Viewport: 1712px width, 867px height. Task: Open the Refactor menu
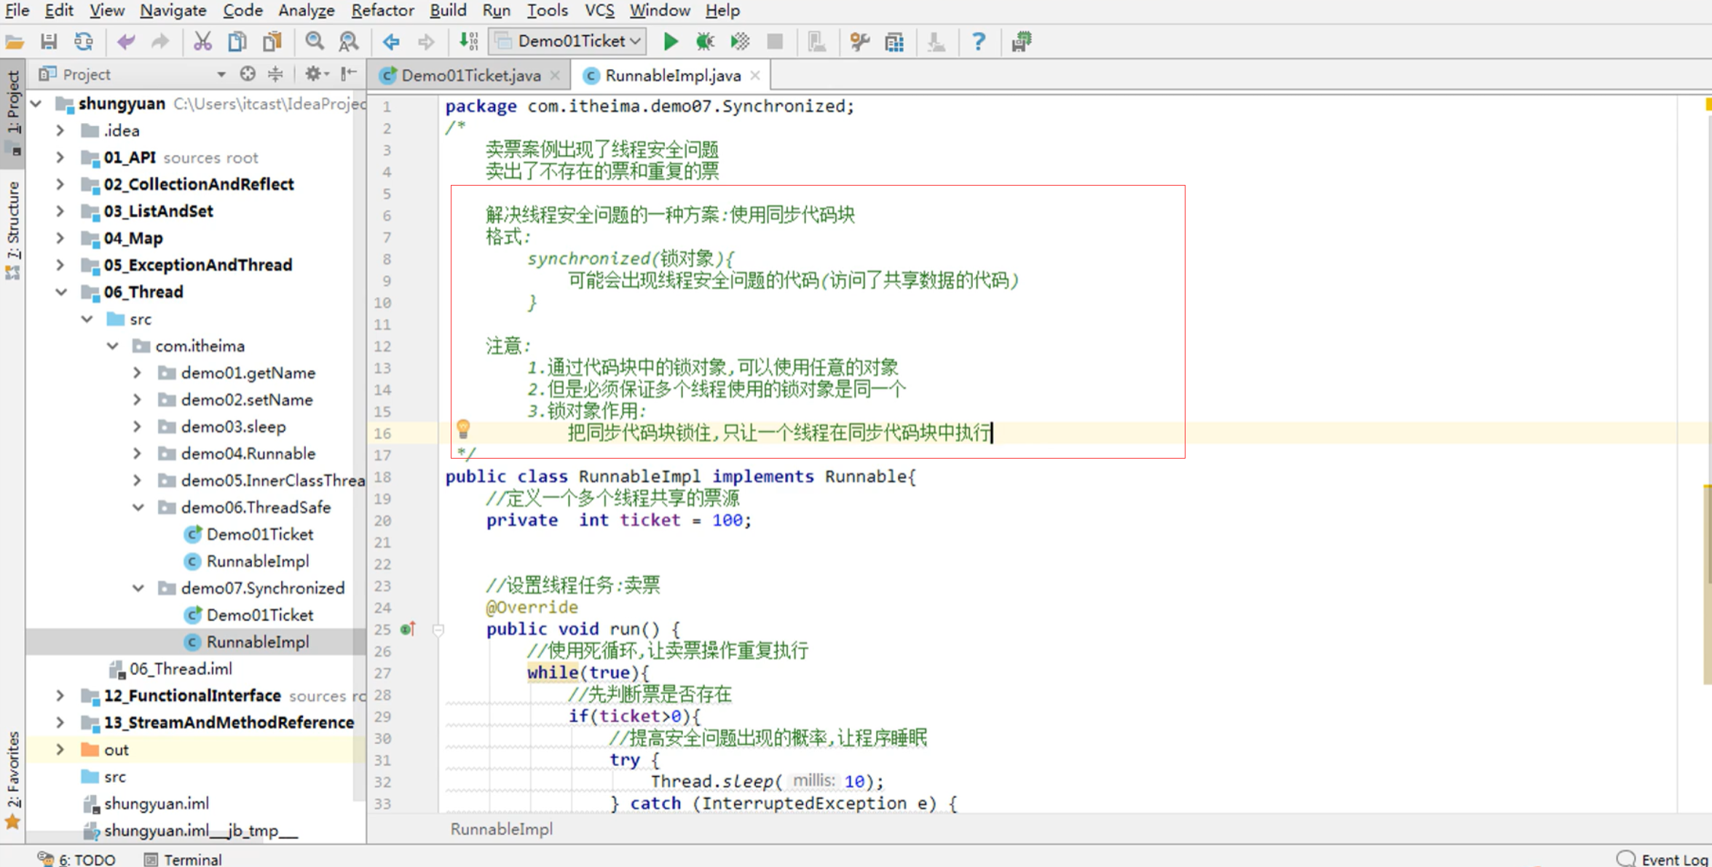coord(382,10)
